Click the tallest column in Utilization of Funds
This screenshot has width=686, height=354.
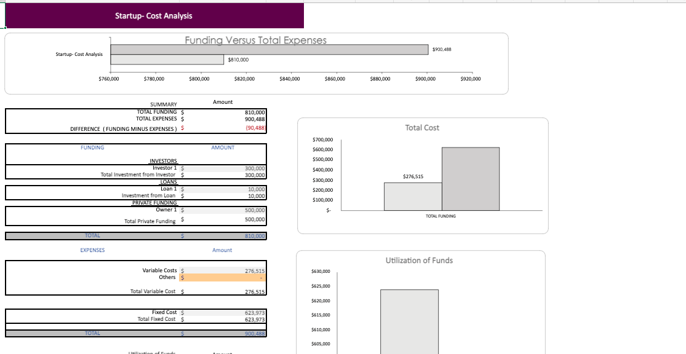[x=410, y=320]
